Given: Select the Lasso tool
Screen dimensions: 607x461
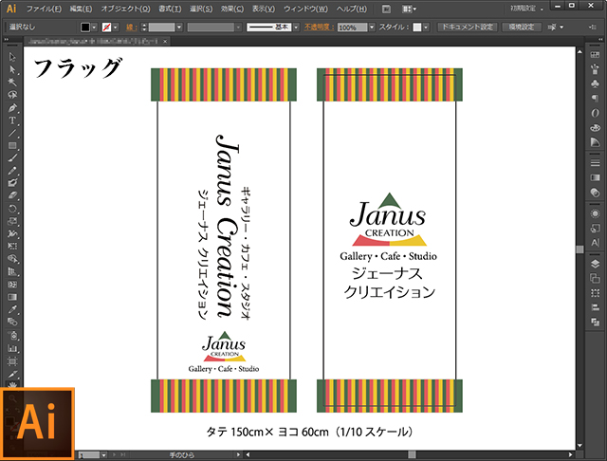Looking at the screenshot, I should coord(12,95).
